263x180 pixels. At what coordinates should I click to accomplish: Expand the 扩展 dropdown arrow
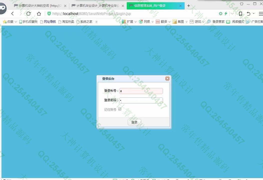pyautogui.click(x=135, y=22)
